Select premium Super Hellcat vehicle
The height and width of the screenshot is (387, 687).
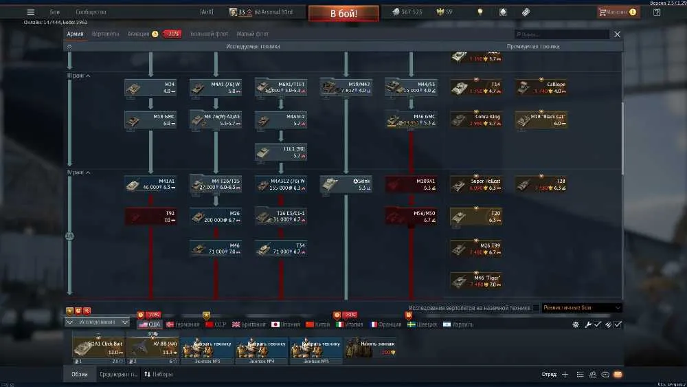coord(476,184)
